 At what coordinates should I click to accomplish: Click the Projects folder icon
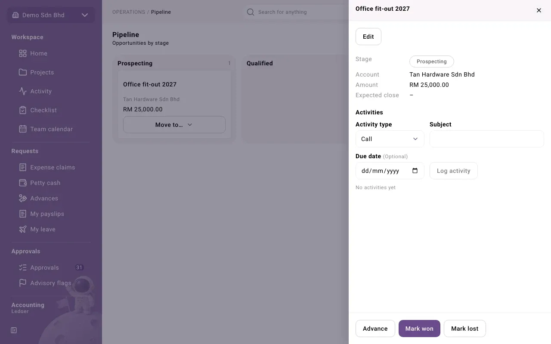[x=23, y=72]
